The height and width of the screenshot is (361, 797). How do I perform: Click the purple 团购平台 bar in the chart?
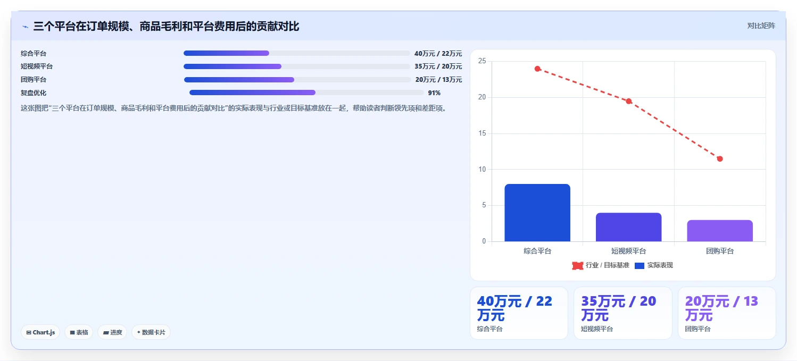pyautogui.click(x=720, y=231)
